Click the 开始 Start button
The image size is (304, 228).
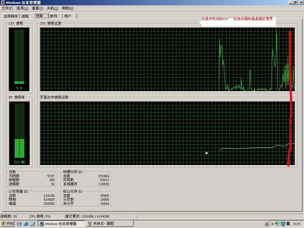(8, 224)
